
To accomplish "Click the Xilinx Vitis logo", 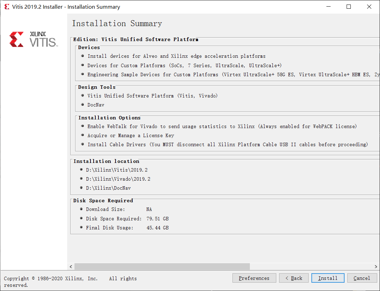I will coord(34,39).
